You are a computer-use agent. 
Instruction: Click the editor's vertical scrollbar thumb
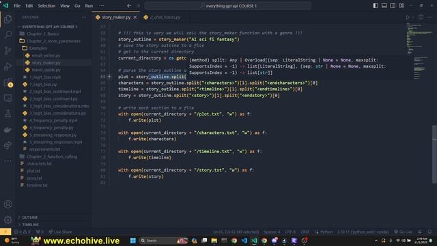[434, 154]
